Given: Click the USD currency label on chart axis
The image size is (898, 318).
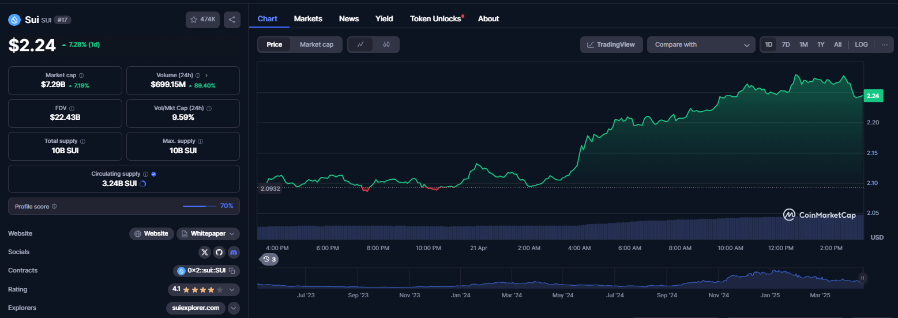Looking at the screenshot, I should point(877,237).
